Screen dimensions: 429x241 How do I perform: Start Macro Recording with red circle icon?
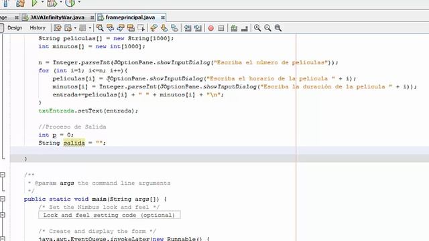(x=210, y=28)
